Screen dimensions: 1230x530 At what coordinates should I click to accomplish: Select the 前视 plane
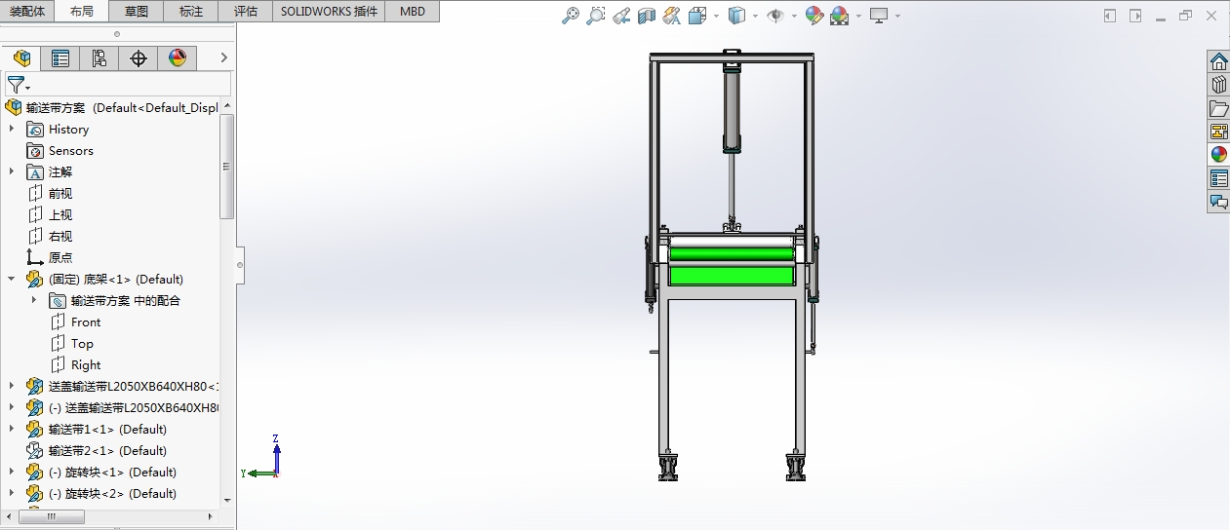50,194
